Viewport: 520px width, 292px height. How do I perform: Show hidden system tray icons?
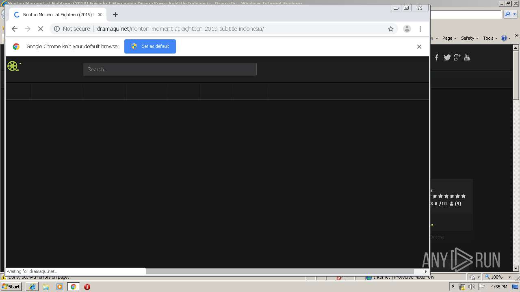click(453, 287)
